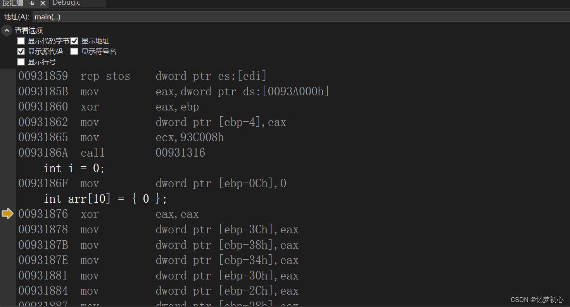Click the int arr[10] source line
This screenshot has height=307, width=570.
(105, 199)
